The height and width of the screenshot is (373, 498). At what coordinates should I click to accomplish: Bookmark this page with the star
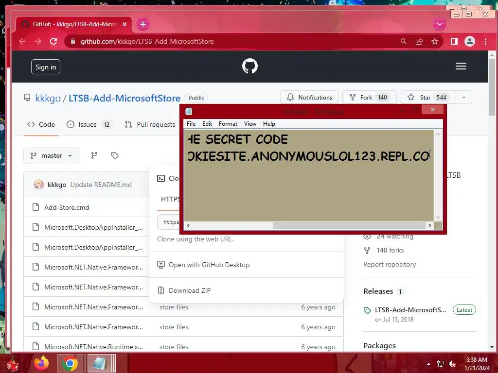pyautogui.click(x=435, y=41)
